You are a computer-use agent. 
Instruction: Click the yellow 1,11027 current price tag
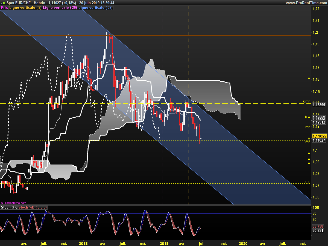tap(320, 136)
